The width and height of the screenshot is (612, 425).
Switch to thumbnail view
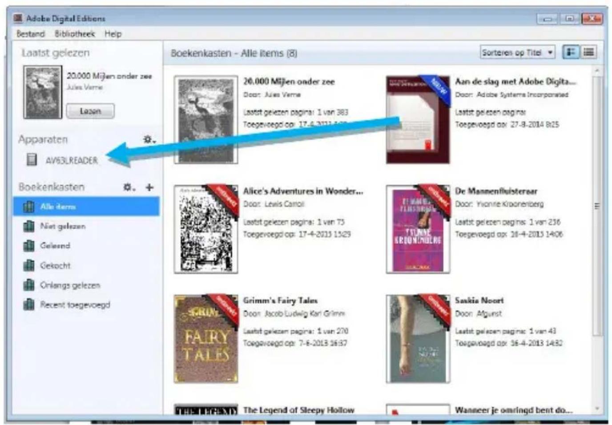click(571, 52)
